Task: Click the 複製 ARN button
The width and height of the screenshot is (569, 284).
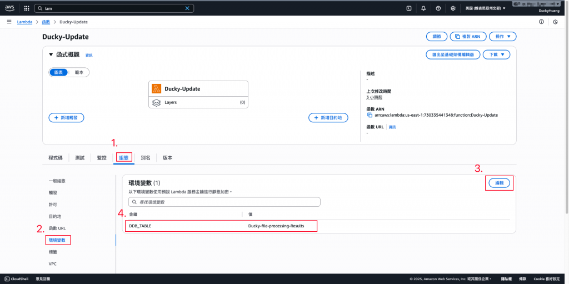Action: [x=468, y=37]
